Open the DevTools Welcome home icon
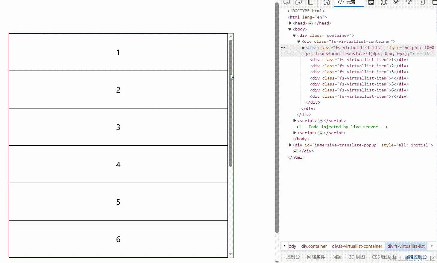 click(x=327, y=2)
